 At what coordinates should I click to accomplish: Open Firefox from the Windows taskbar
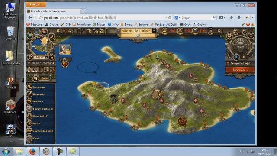tap(33, 152)
